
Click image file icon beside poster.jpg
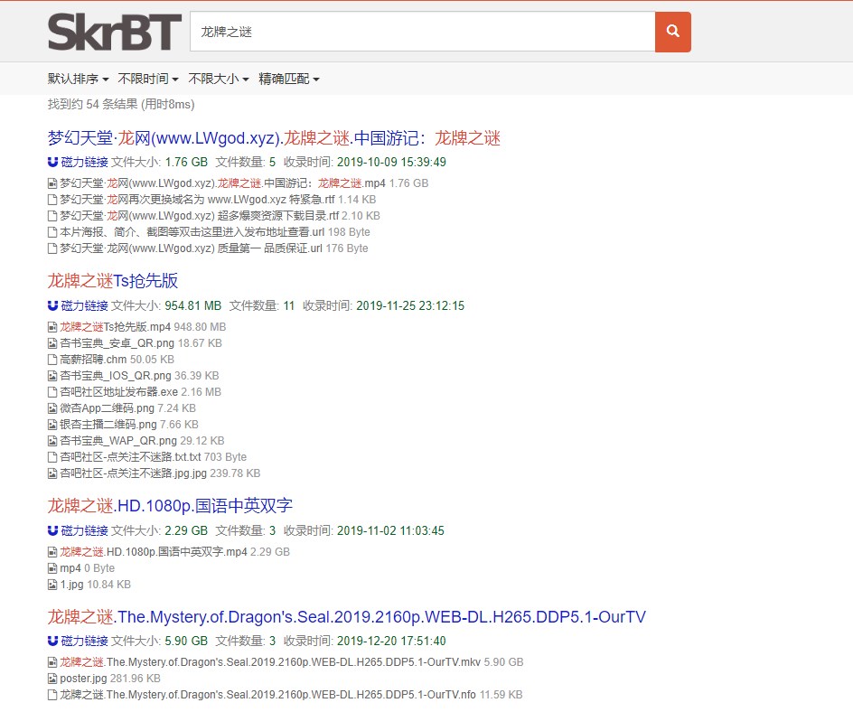tap(52, 679)
